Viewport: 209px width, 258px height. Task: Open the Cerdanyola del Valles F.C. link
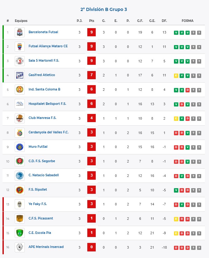[48, 132]
